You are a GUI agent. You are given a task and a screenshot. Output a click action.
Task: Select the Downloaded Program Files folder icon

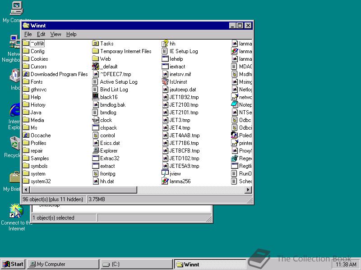tap(26, 74)
